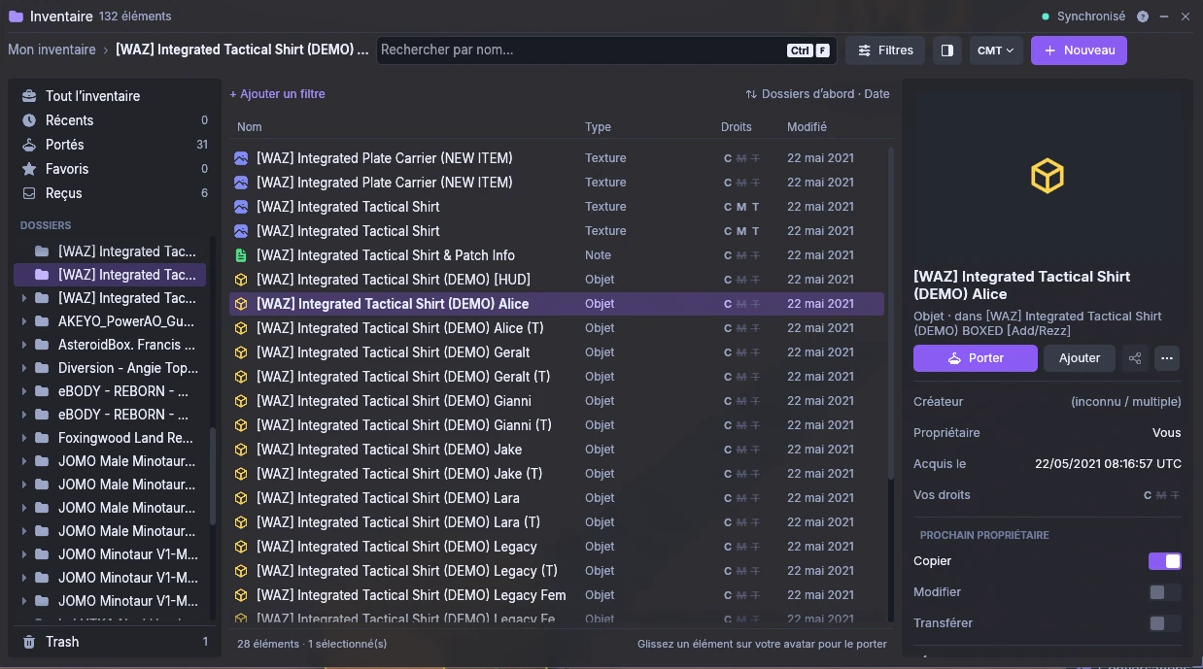1203x669 pixels.
Task: Click the Ctrl F shortcut badge in search
Action: click(808, 50)
